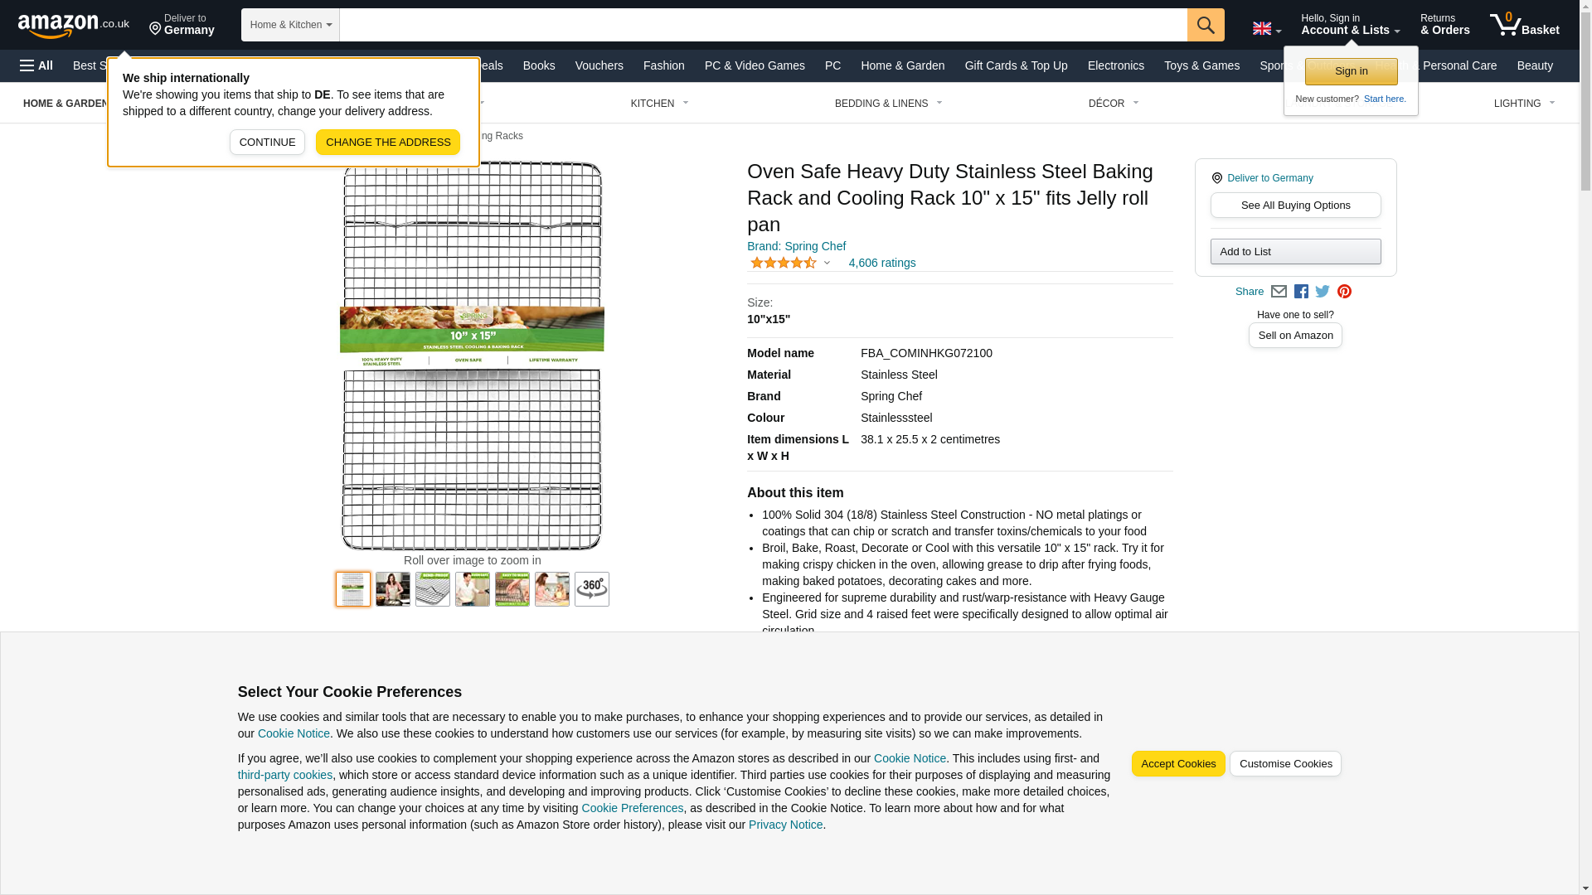
Task: Share the product via email icon
Action: pyautogui.click(x=1279, y=292)
